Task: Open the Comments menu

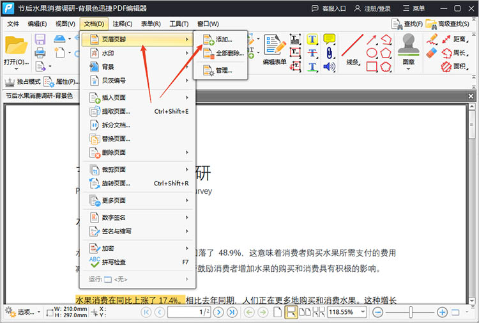Action: click(122, 24)
